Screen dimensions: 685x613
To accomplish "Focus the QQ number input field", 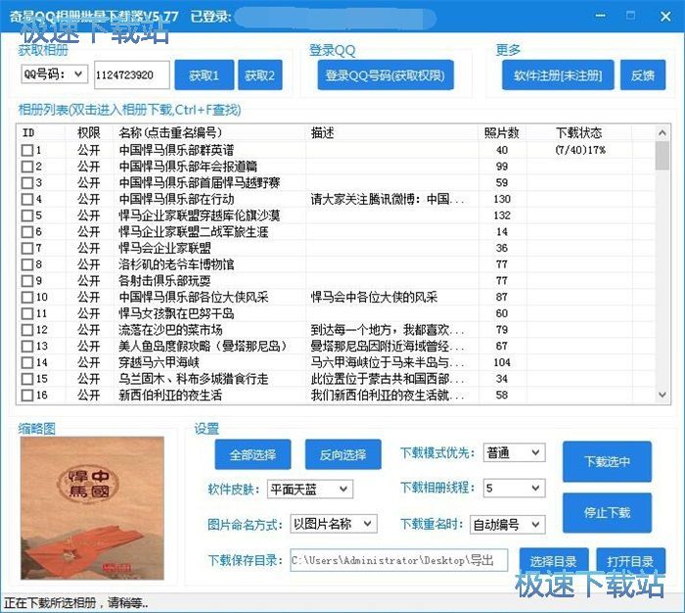I will [131, 74].
